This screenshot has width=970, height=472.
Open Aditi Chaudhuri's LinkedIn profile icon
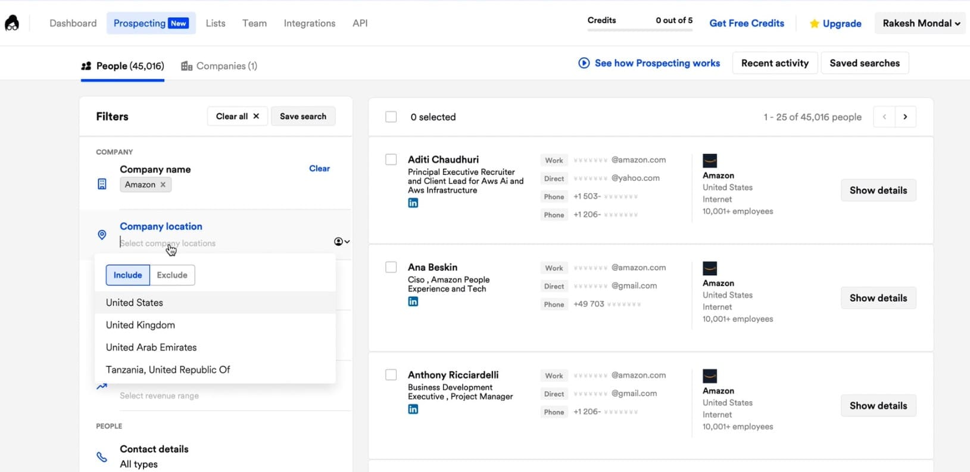click(413, 203)
